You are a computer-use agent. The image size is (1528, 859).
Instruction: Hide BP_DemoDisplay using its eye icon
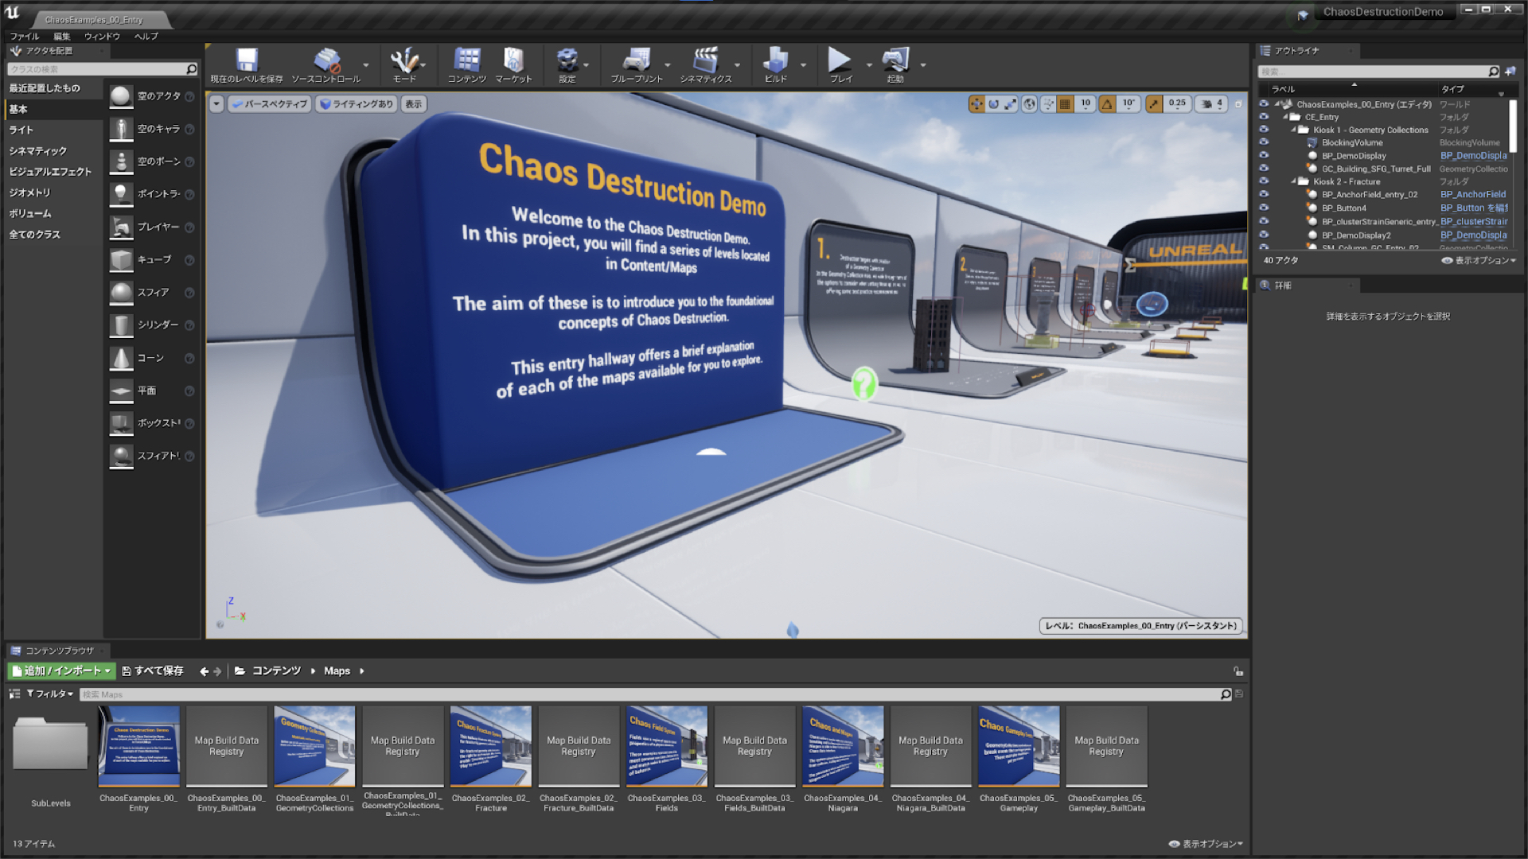point(1264,155)
